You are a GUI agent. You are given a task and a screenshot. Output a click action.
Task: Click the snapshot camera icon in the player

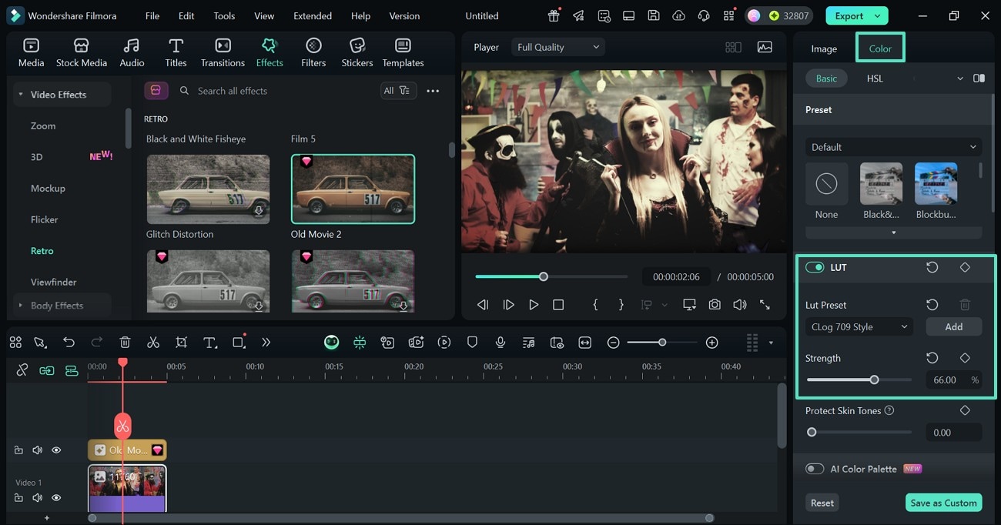(x=714, y=304)
